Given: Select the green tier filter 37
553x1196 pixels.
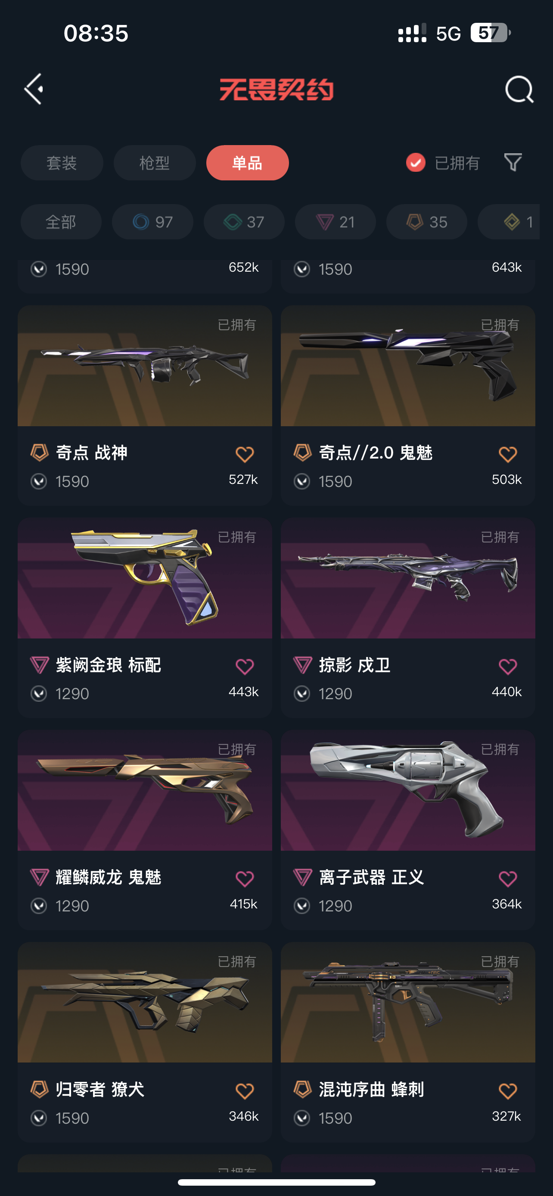Looking at the screenshot, I should click(244, 222).
